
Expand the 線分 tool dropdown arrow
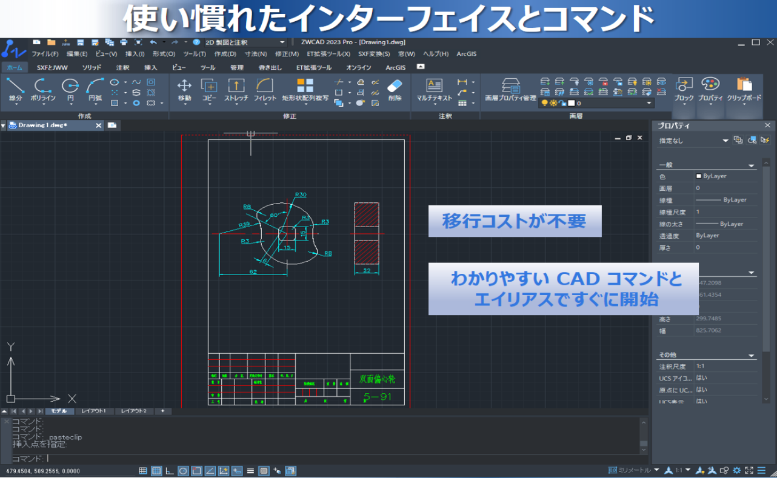[15, 104]
